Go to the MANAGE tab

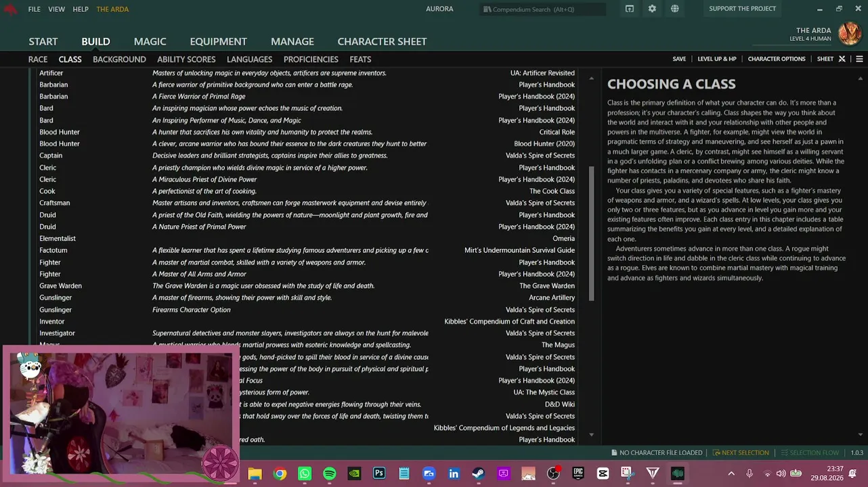pos(292,41)
